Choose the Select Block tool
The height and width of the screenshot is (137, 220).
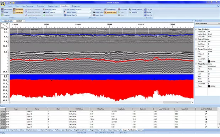pos(98,15)
